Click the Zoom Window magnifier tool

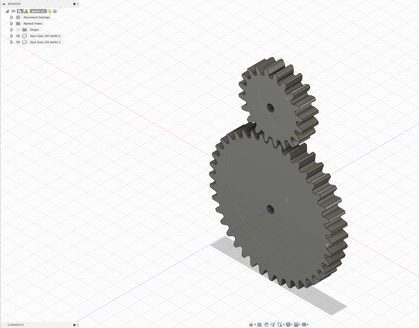click(x=280, y=325)
